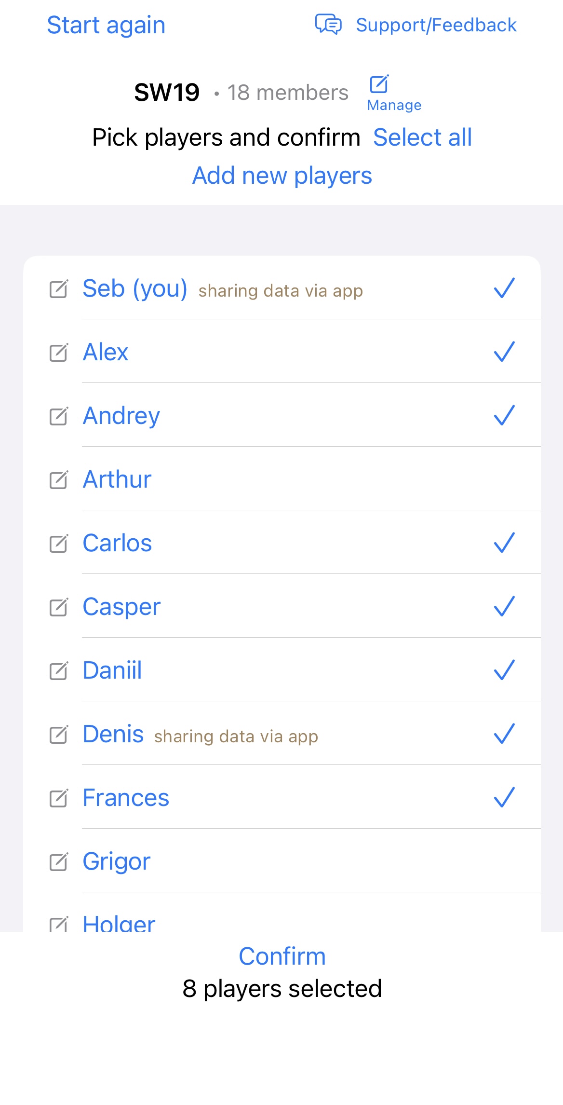The width and height of the screenshot is (563, 1105).
Task: Open the Support/Feedback text link
Action: pyautogui.click(x=436, y=25)
